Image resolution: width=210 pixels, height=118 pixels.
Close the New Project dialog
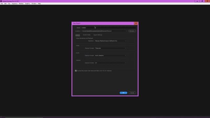tap(136, 23)
